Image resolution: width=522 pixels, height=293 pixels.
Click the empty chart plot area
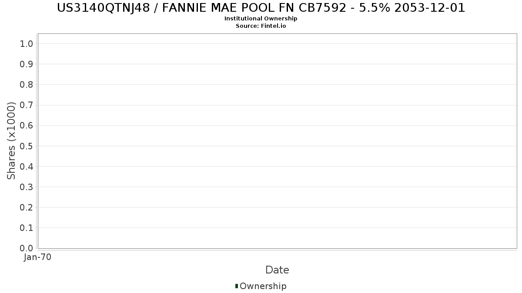[277, 141]
